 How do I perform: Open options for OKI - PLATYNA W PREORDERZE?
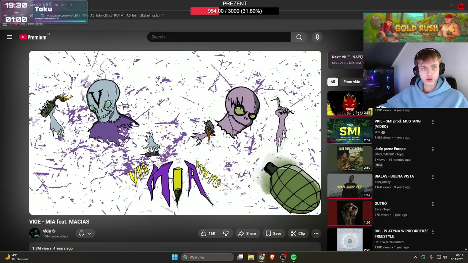[x=433, y=232]
